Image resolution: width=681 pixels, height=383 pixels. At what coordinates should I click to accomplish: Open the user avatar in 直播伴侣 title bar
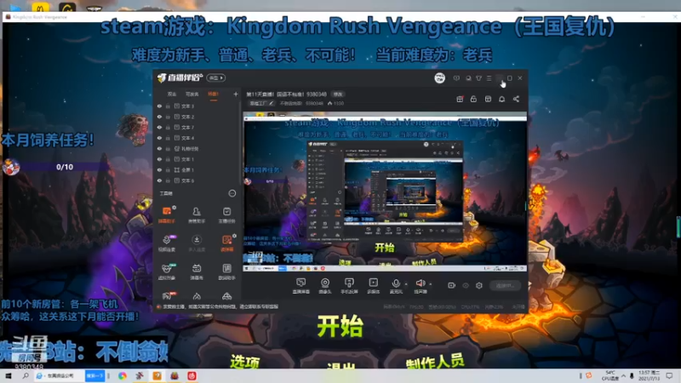pos(439,78)
